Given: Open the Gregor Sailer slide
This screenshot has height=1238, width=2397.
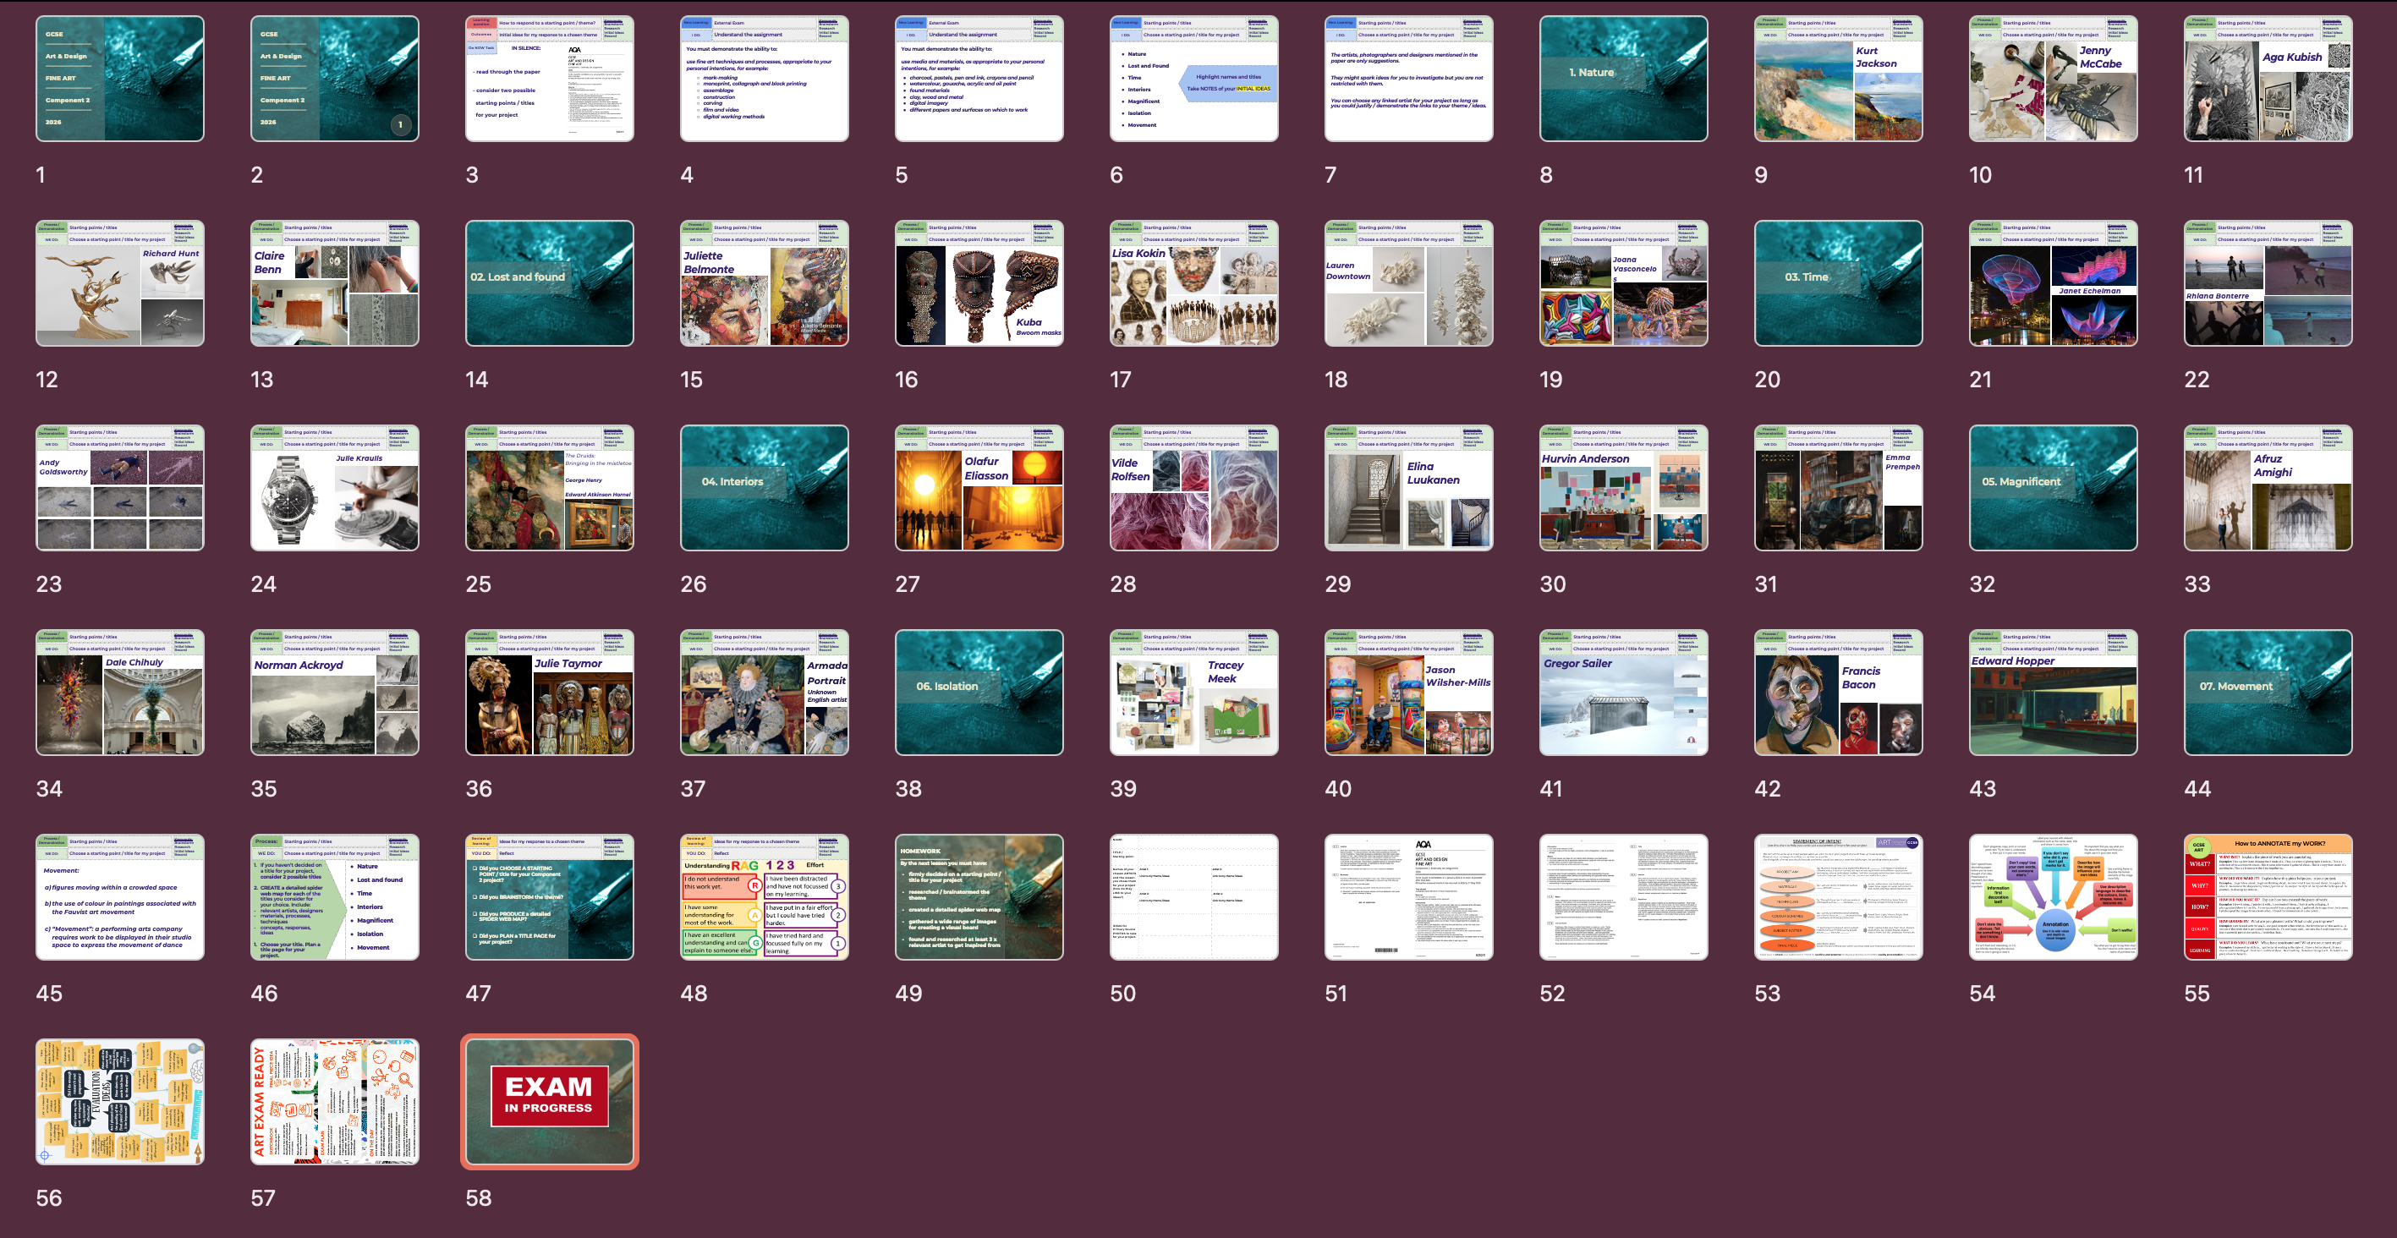Looking at the screenshot, I should click(1624, 693).
